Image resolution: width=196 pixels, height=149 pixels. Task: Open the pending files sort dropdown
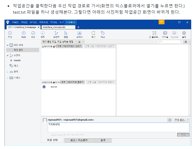[59, 42]
